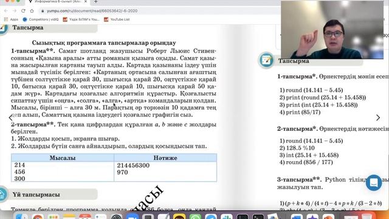Click the Үй тапсырмасы section icon

point(3,194)
